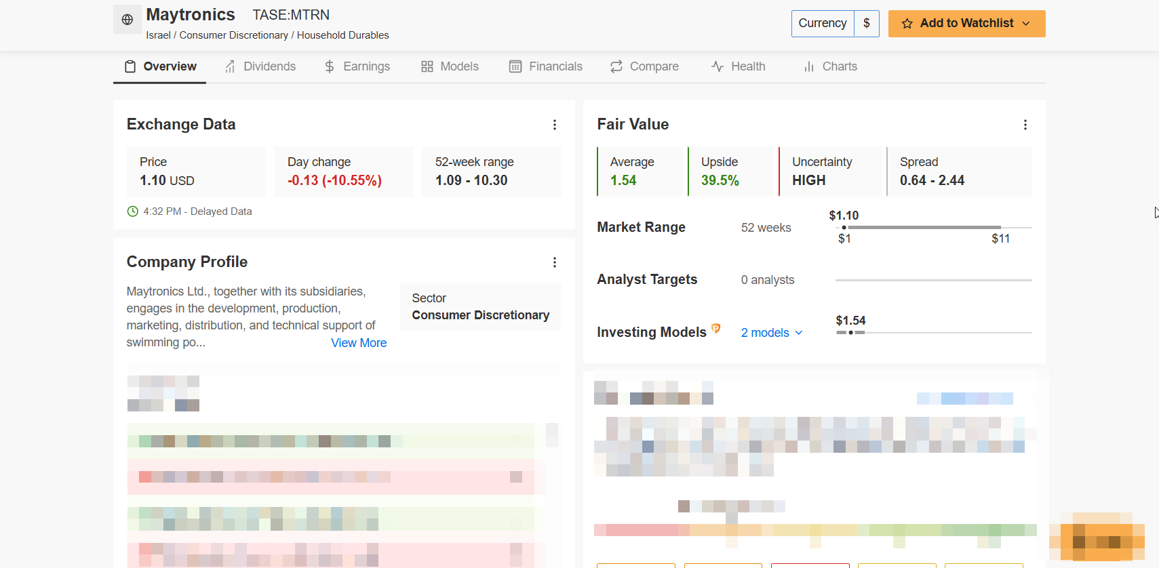
Task: Go to the Models tab
Action: pyautogui.click(x=450, y=66)
